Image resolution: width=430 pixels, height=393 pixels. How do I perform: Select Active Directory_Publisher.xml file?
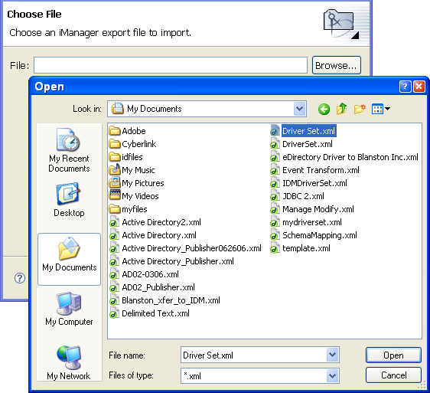(171, 261)
